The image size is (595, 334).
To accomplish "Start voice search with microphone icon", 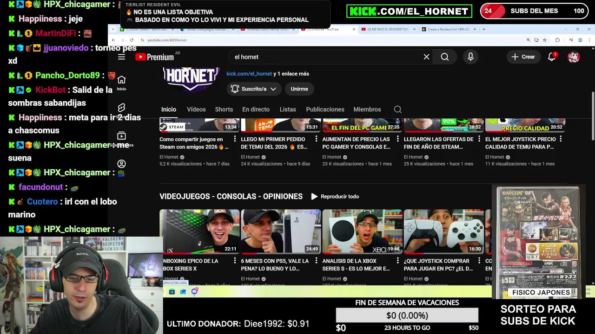I will point(470,57).
